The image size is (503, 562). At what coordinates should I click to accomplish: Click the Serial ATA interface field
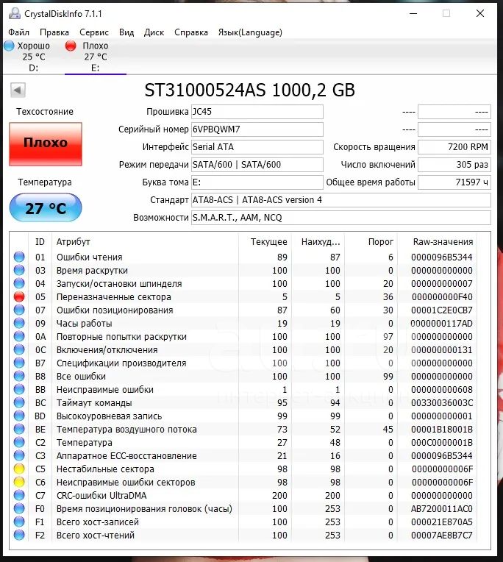[x=257, y=147]
